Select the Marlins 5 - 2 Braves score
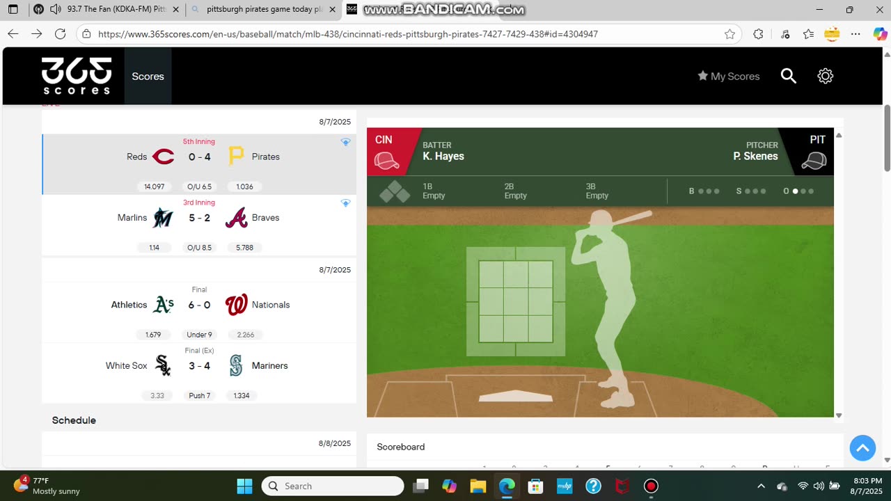 tap(199, 218)
